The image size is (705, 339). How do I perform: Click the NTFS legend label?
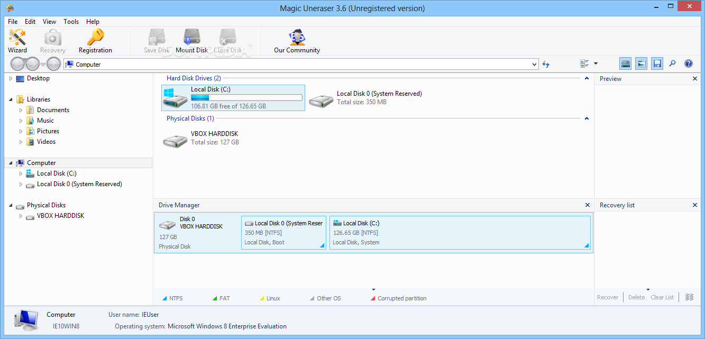tap(176, 298)
